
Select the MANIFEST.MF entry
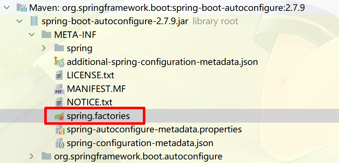pyautogui.click(x=96, y=89)
